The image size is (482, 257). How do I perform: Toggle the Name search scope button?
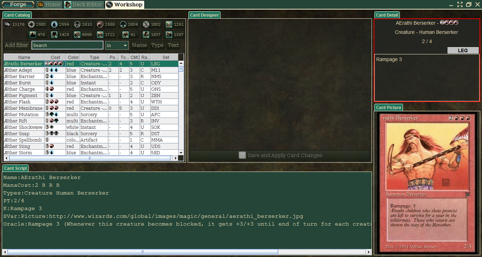(139, 45)
